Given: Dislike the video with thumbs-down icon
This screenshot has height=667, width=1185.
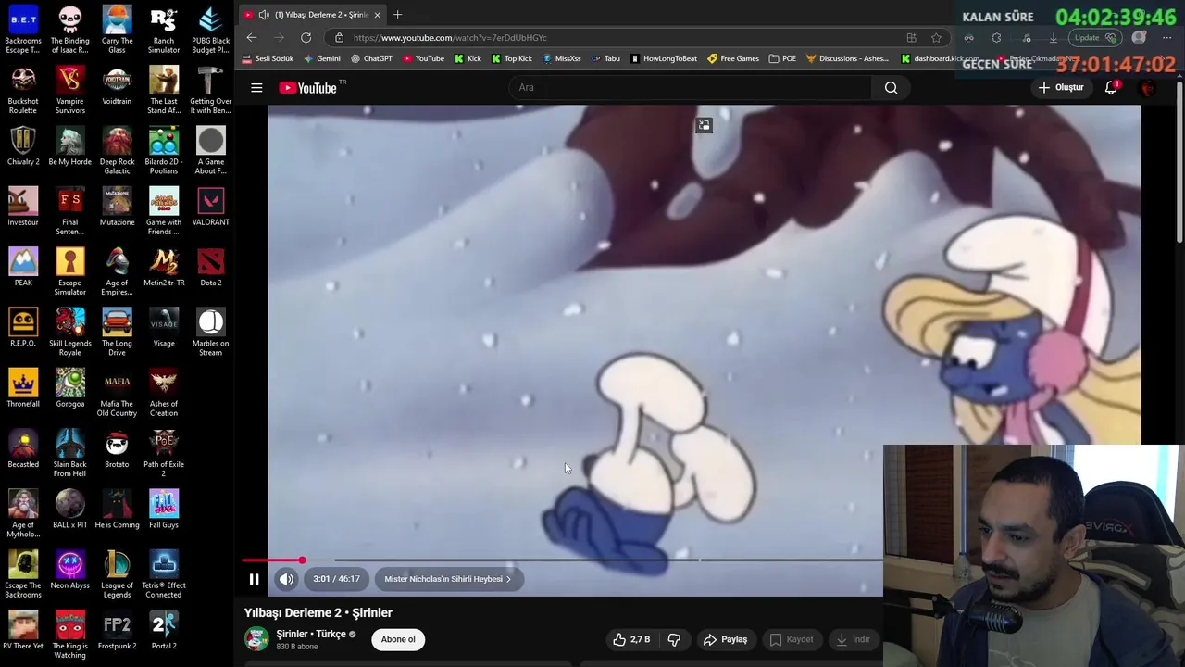Looking at the screenshot, I should coord(674,639).
